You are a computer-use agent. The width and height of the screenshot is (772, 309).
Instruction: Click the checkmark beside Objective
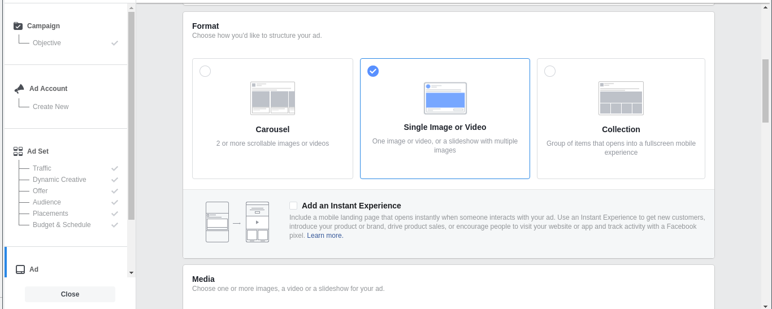[x=115, y=43]
